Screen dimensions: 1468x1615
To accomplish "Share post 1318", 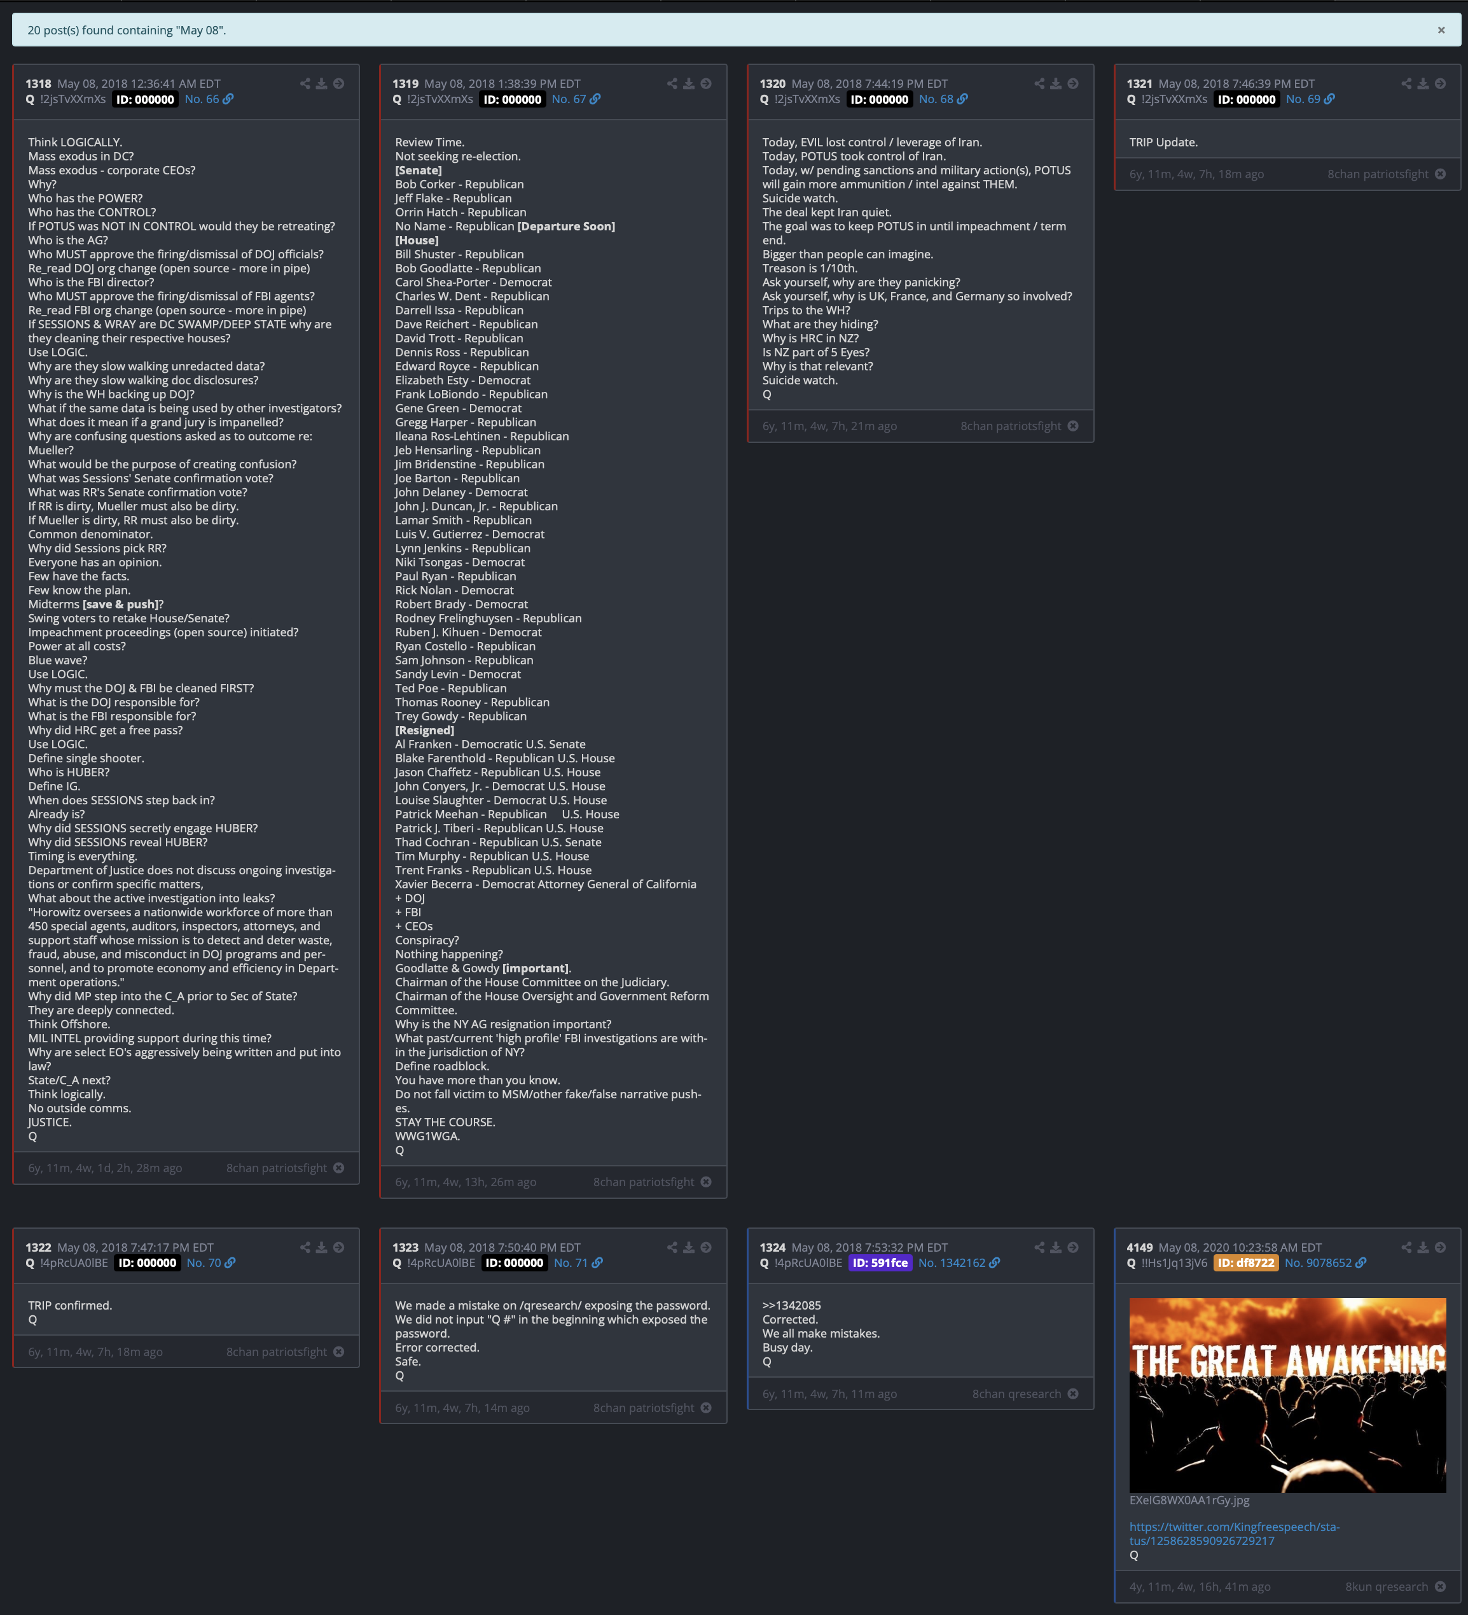I will click(304, 83).
